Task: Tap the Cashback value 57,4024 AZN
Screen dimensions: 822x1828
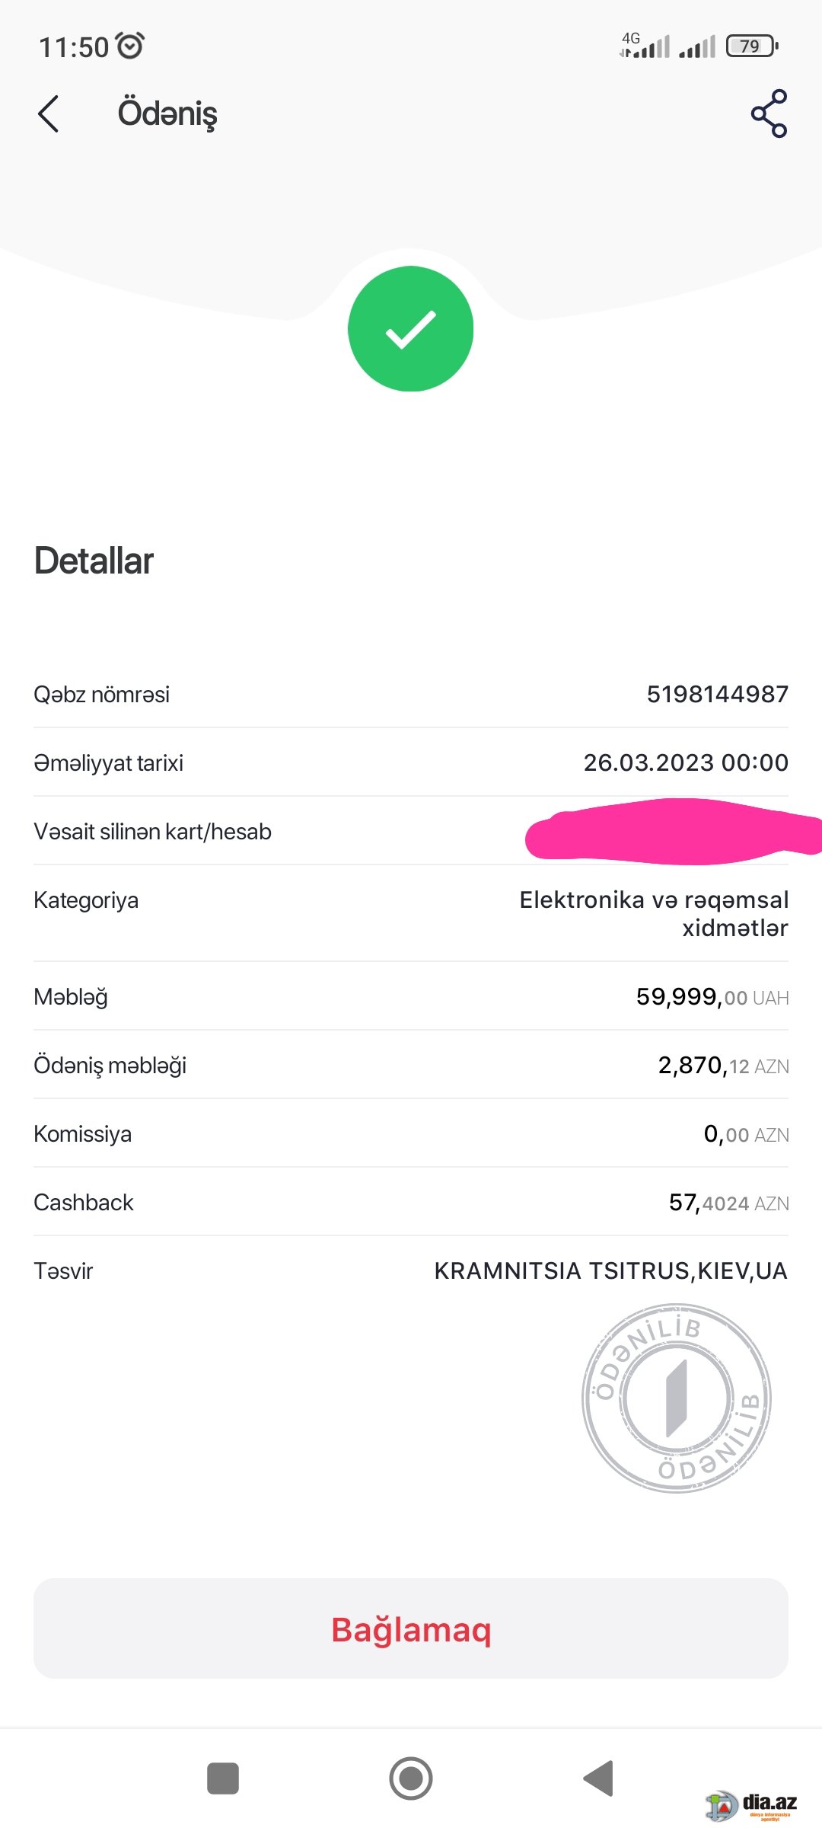Action: tap(728, 1202)
